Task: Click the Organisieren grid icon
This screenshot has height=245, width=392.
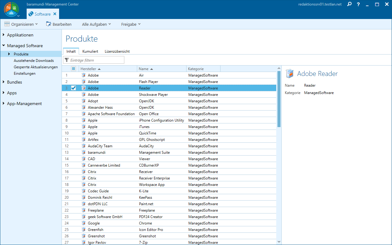Action: [7, 24]
